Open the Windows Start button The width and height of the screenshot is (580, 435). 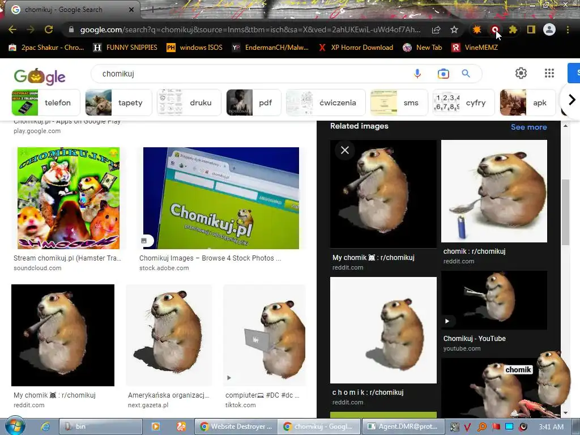point(15,426)
